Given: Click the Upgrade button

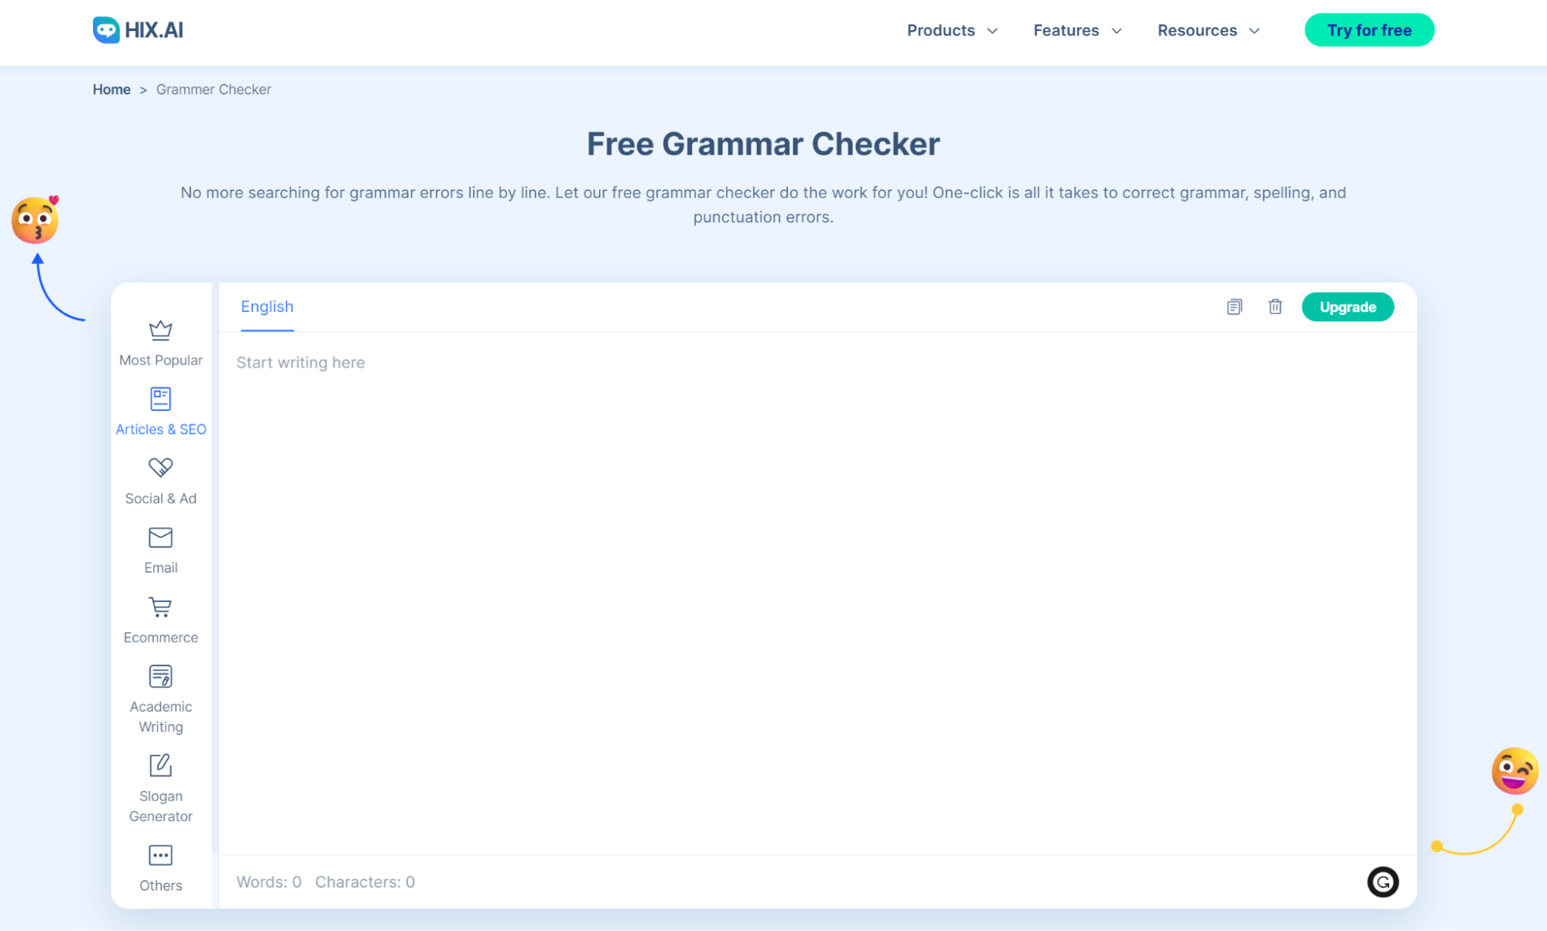Looking at the screenshot, I should tap(1347, 307).
